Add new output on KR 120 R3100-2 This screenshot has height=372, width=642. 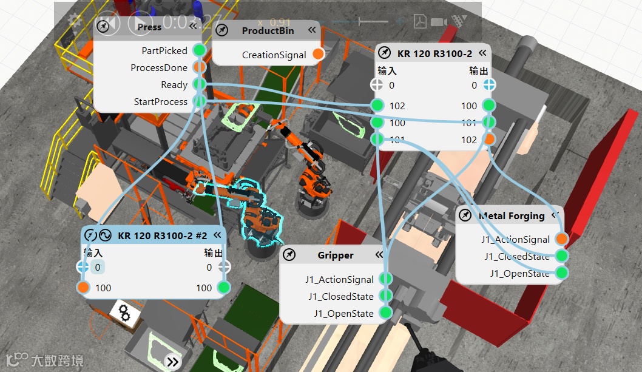point(489,85)
